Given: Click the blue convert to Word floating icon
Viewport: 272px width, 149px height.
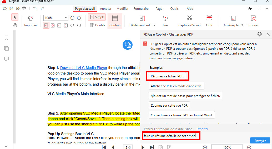Looking at the screenshot, I should tap(128, 45).
